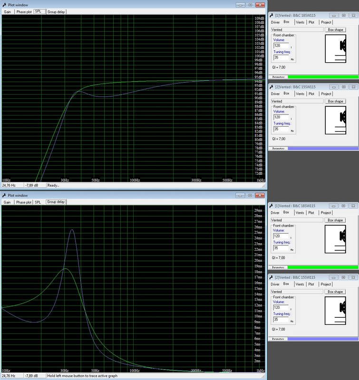Click the box diagram thumbnail of the 18SW115 window beside the SPL plot
The width and height of the screenshot is (359, 380).
click(336, 49)
